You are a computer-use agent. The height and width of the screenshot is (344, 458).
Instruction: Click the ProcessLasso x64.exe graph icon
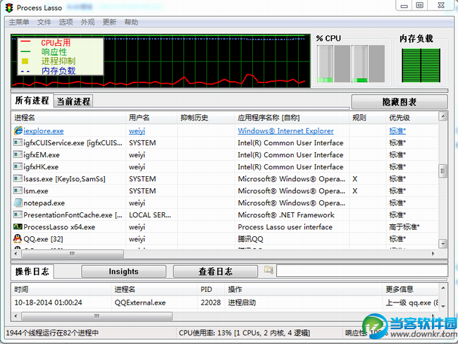(18, 227)
